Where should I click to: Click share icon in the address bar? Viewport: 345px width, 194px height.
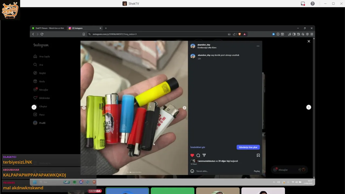(234, 34)
